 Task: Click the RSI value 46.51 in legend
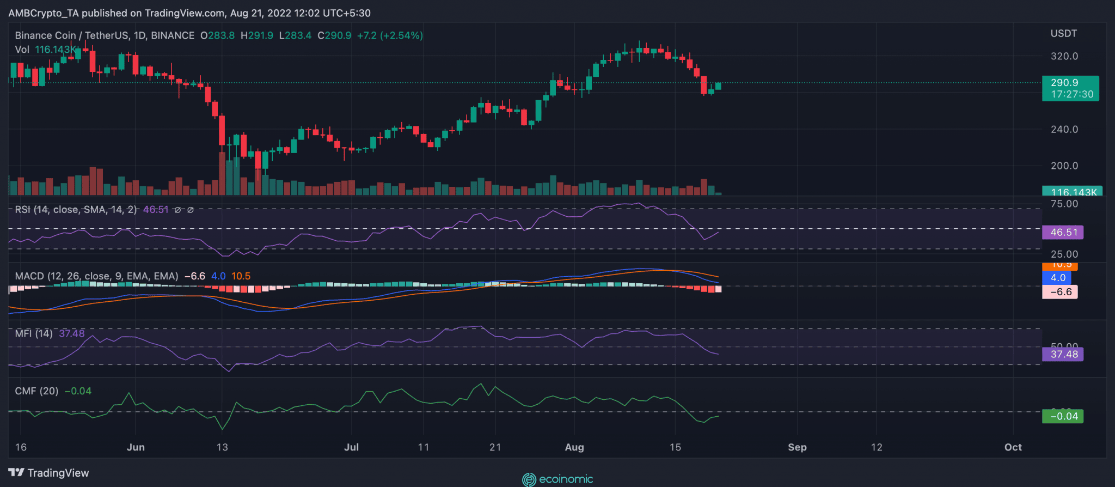(156, 210)
